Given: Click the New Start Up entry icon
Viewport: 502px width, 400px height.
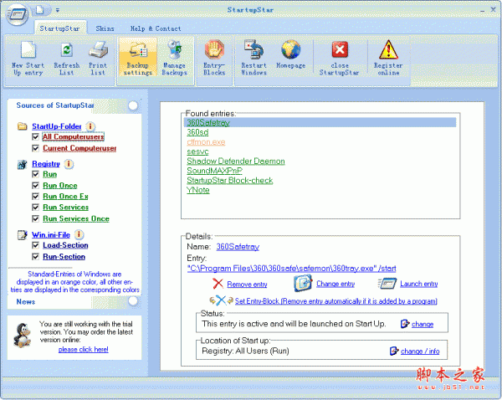Looking at the screenshot, I should click(28, 50).
